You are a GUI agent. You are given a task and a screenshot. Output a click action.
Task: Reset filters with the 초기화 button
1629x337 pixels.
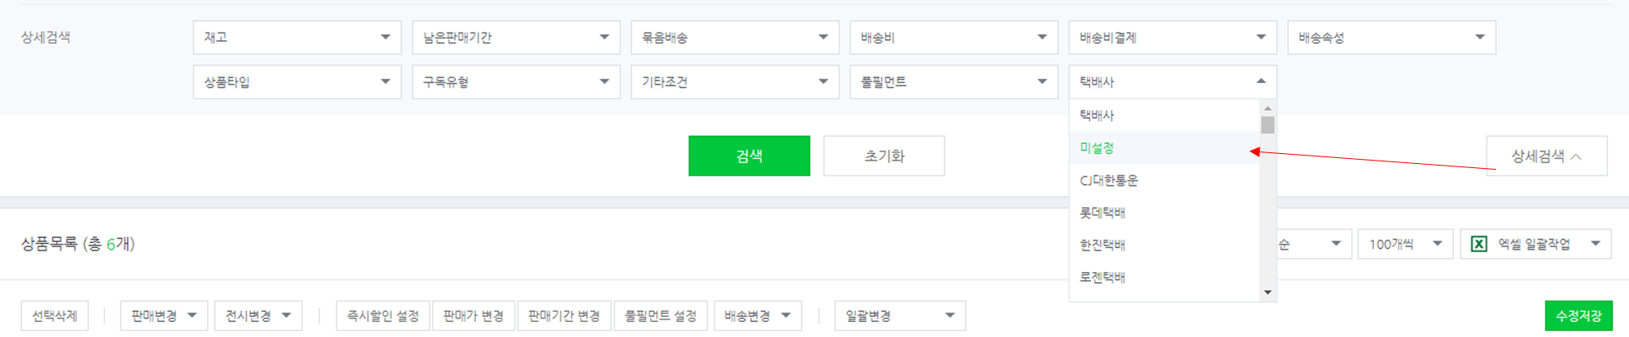(884, 156)
